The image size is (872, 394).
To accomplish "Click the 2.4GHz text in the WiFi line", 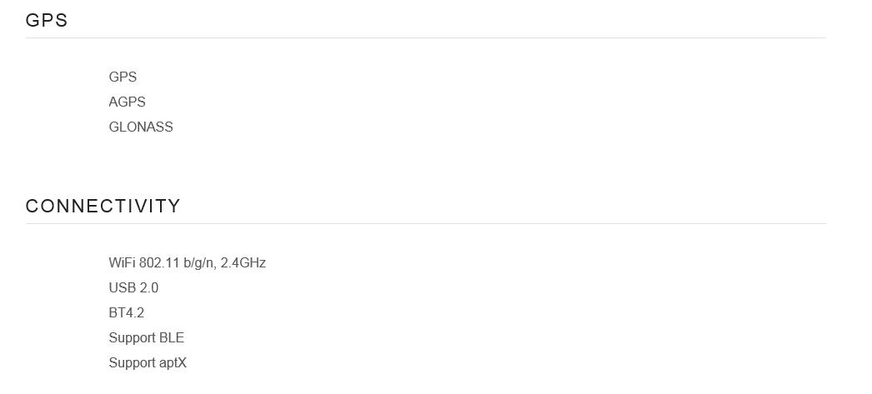I will pos(243,262).
